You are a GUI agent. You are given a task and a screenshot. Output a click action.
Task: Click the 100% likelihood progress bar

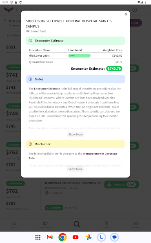pos(79,56)
